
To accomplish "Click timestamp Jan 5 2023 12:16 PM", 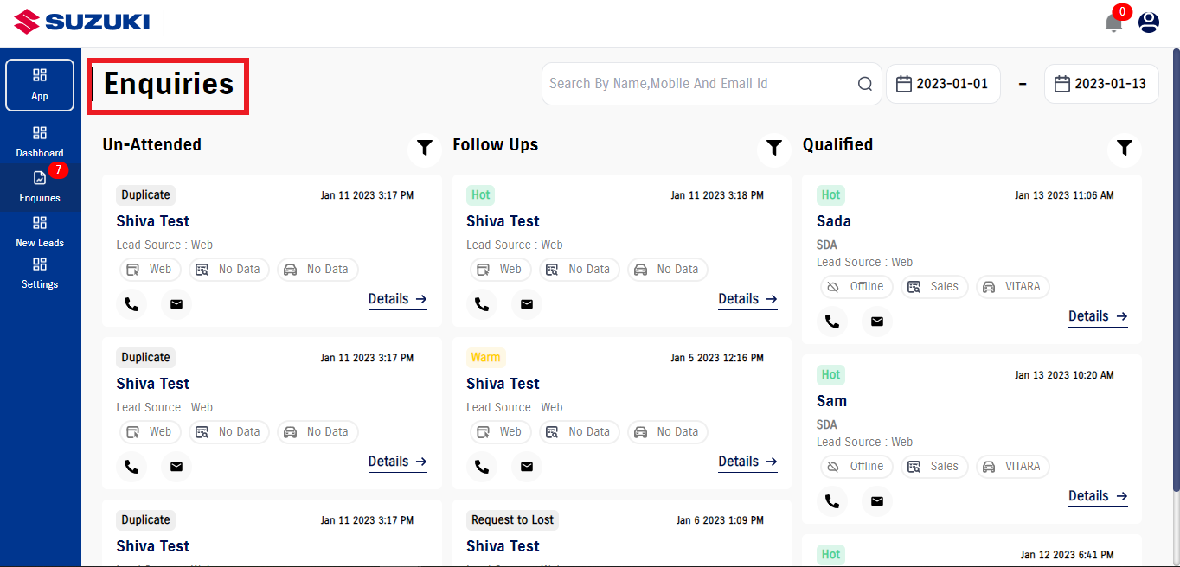I will pos(717,359).
